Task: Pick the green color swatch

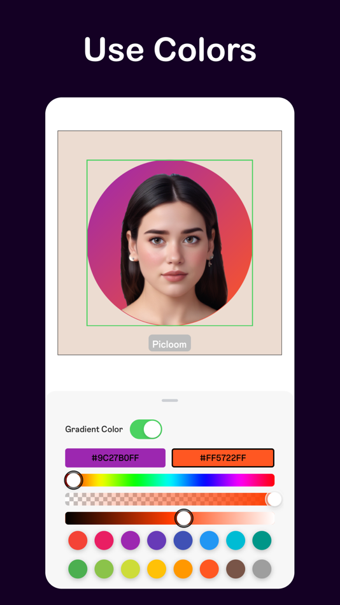Action: click(78, 569)
